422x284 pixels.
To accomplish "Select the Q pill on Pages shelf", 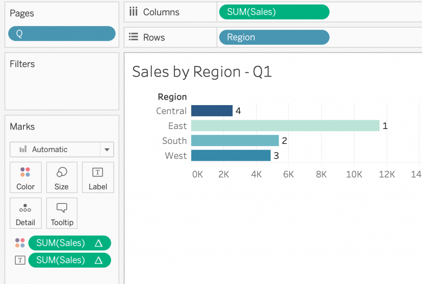I will tap(62, 34).
